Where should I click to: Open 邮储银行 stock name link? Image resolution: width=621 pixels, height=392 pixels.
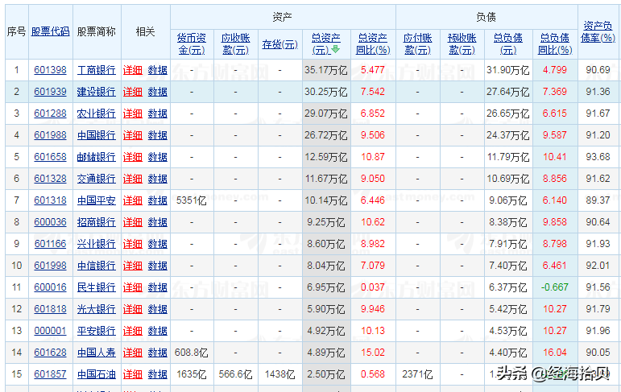[96, 157]
